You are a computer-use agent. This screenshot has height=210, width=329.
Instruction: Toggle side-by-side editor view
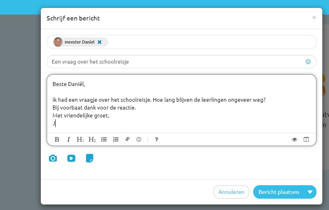(x=306, y=139)
